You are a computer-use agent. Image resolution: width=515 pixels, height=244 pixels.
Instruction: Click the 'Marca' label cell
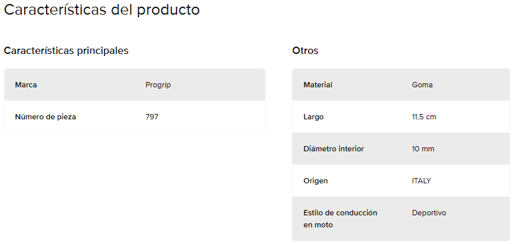(x=26, y=85)
